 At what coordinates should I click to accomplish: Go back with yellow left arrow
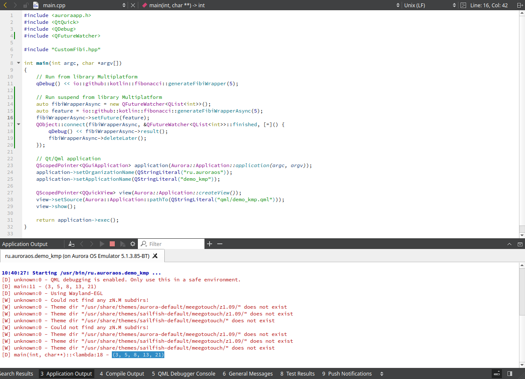coord(5,5)
